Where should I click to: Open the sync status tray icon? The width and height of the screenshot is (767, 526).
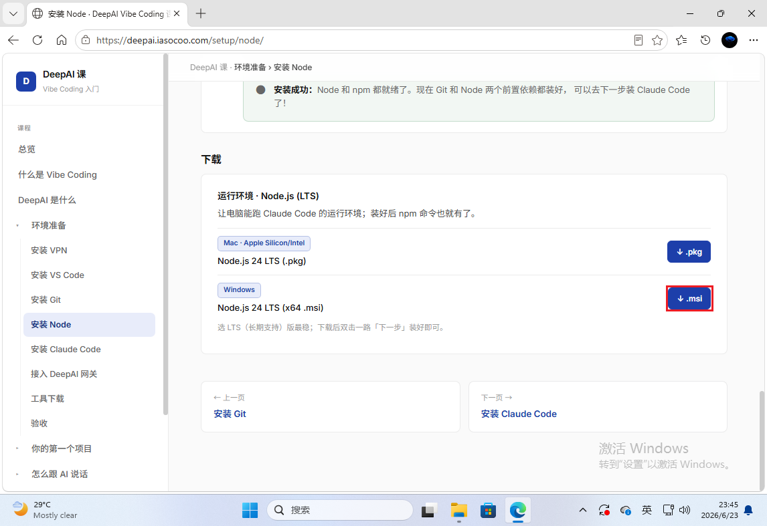click(x=604, y=511)
